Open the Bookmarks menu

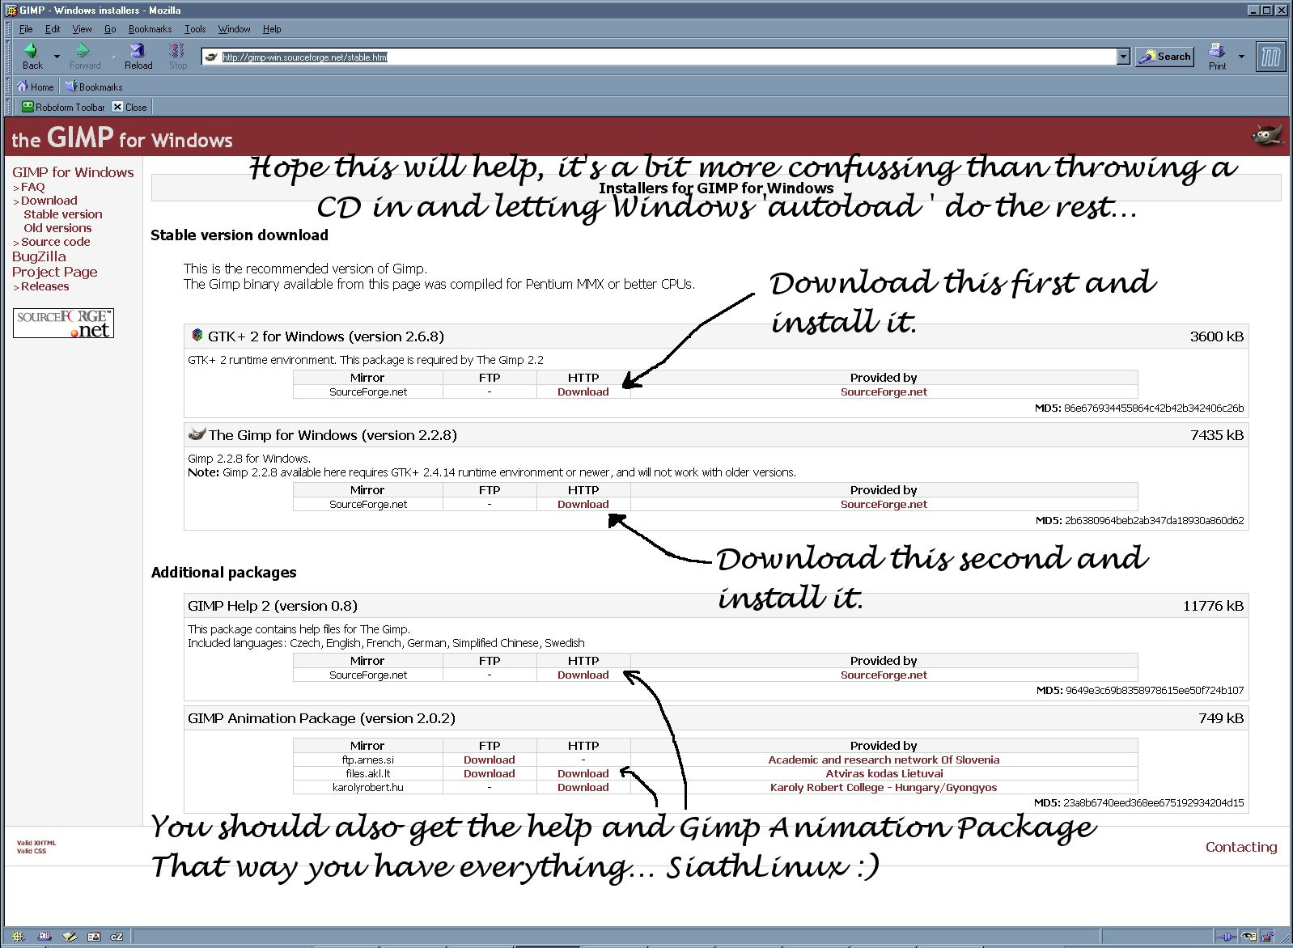(x=150, y=29)
